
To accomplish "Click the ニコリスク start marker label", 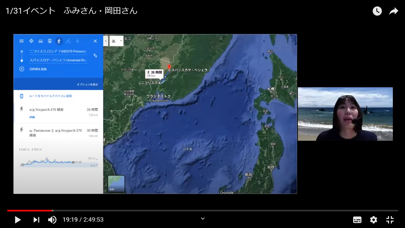I will (x=149, y=83).
